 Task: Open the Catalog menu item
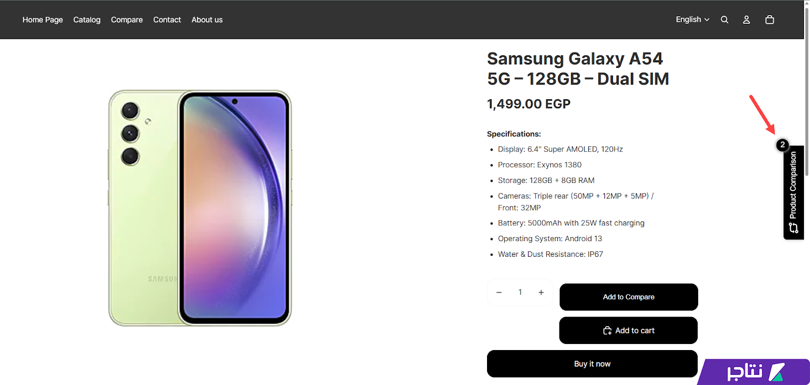(x=87, y=20)
